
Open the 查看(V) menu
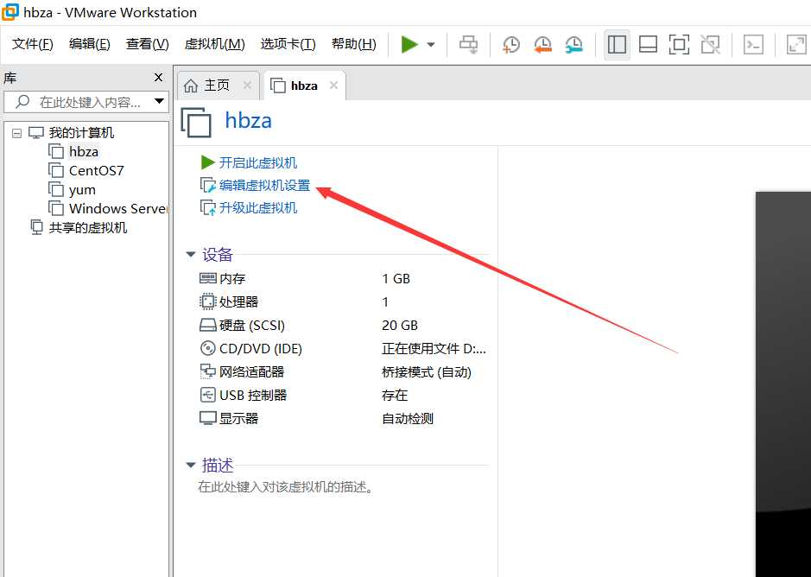[x=148, y=44]
